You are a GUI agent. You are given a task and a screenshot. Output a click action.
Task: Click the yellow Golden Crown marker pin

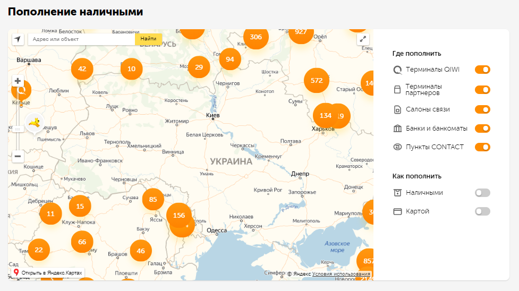(35, 124)
